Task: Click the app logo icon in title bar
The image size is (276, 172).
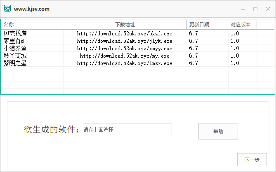Action: click(7, 9)
